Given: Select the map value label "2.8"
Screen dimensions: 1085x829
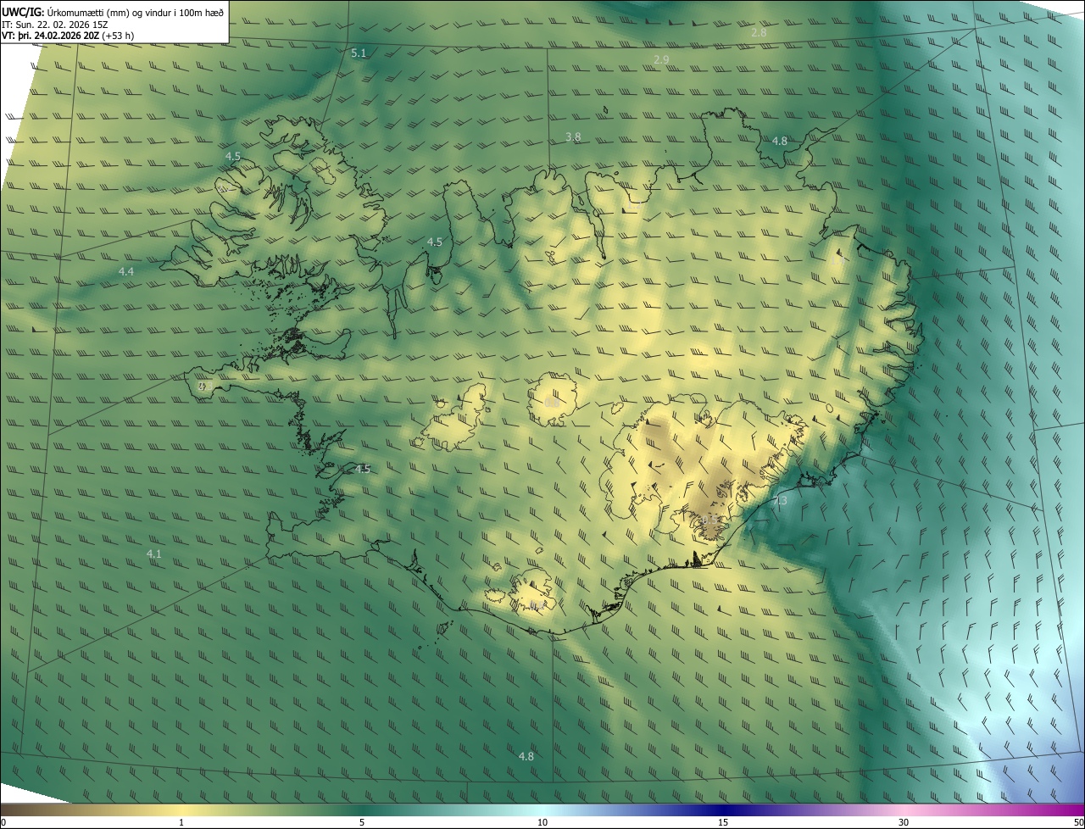Looking at the screenshot, I should click(759, 32).
